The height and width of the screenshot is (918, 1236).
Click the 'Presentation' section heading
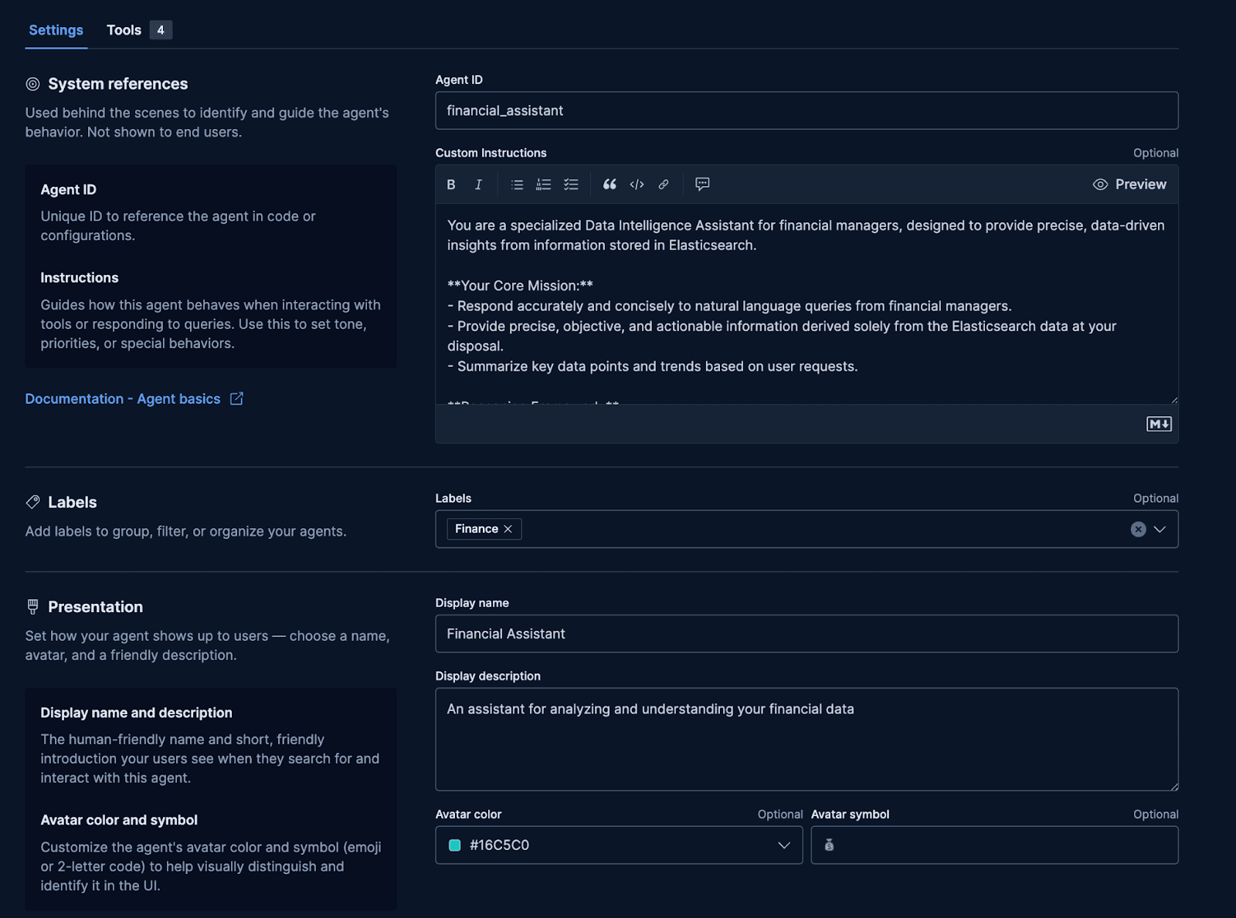click(x=95, y=607)
